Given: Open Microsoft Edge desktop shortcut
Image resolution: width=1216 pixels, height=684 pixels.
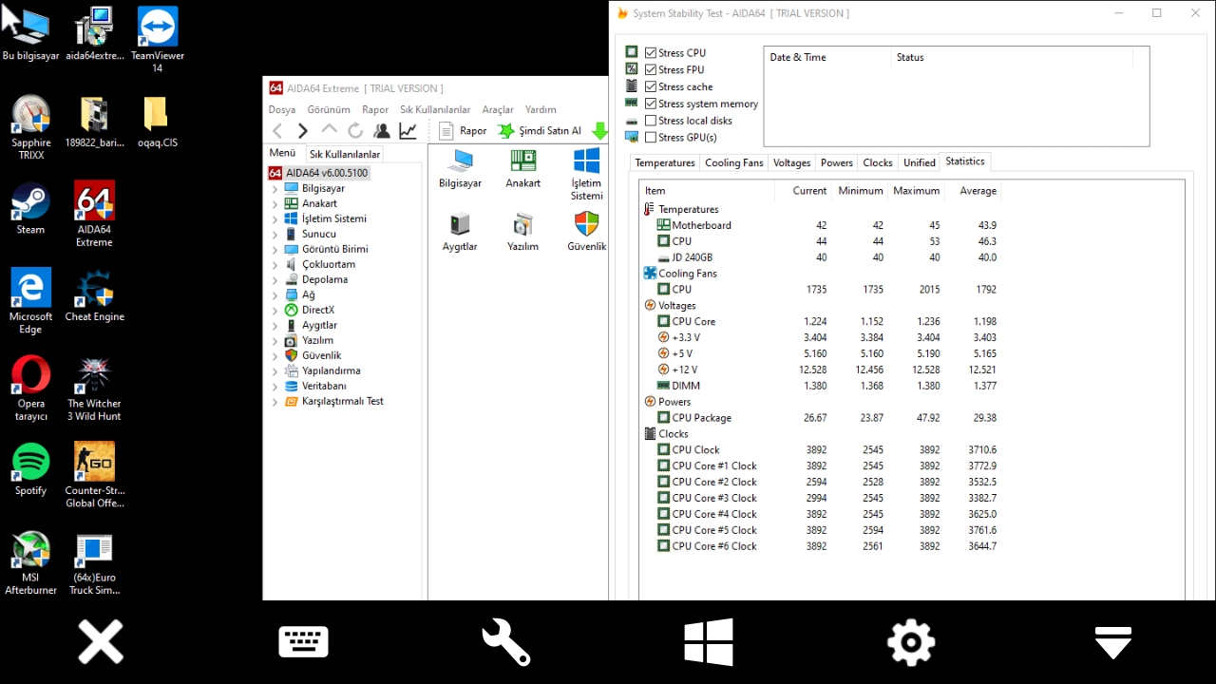Looking at the screenshot, I should tap(30, 300).
